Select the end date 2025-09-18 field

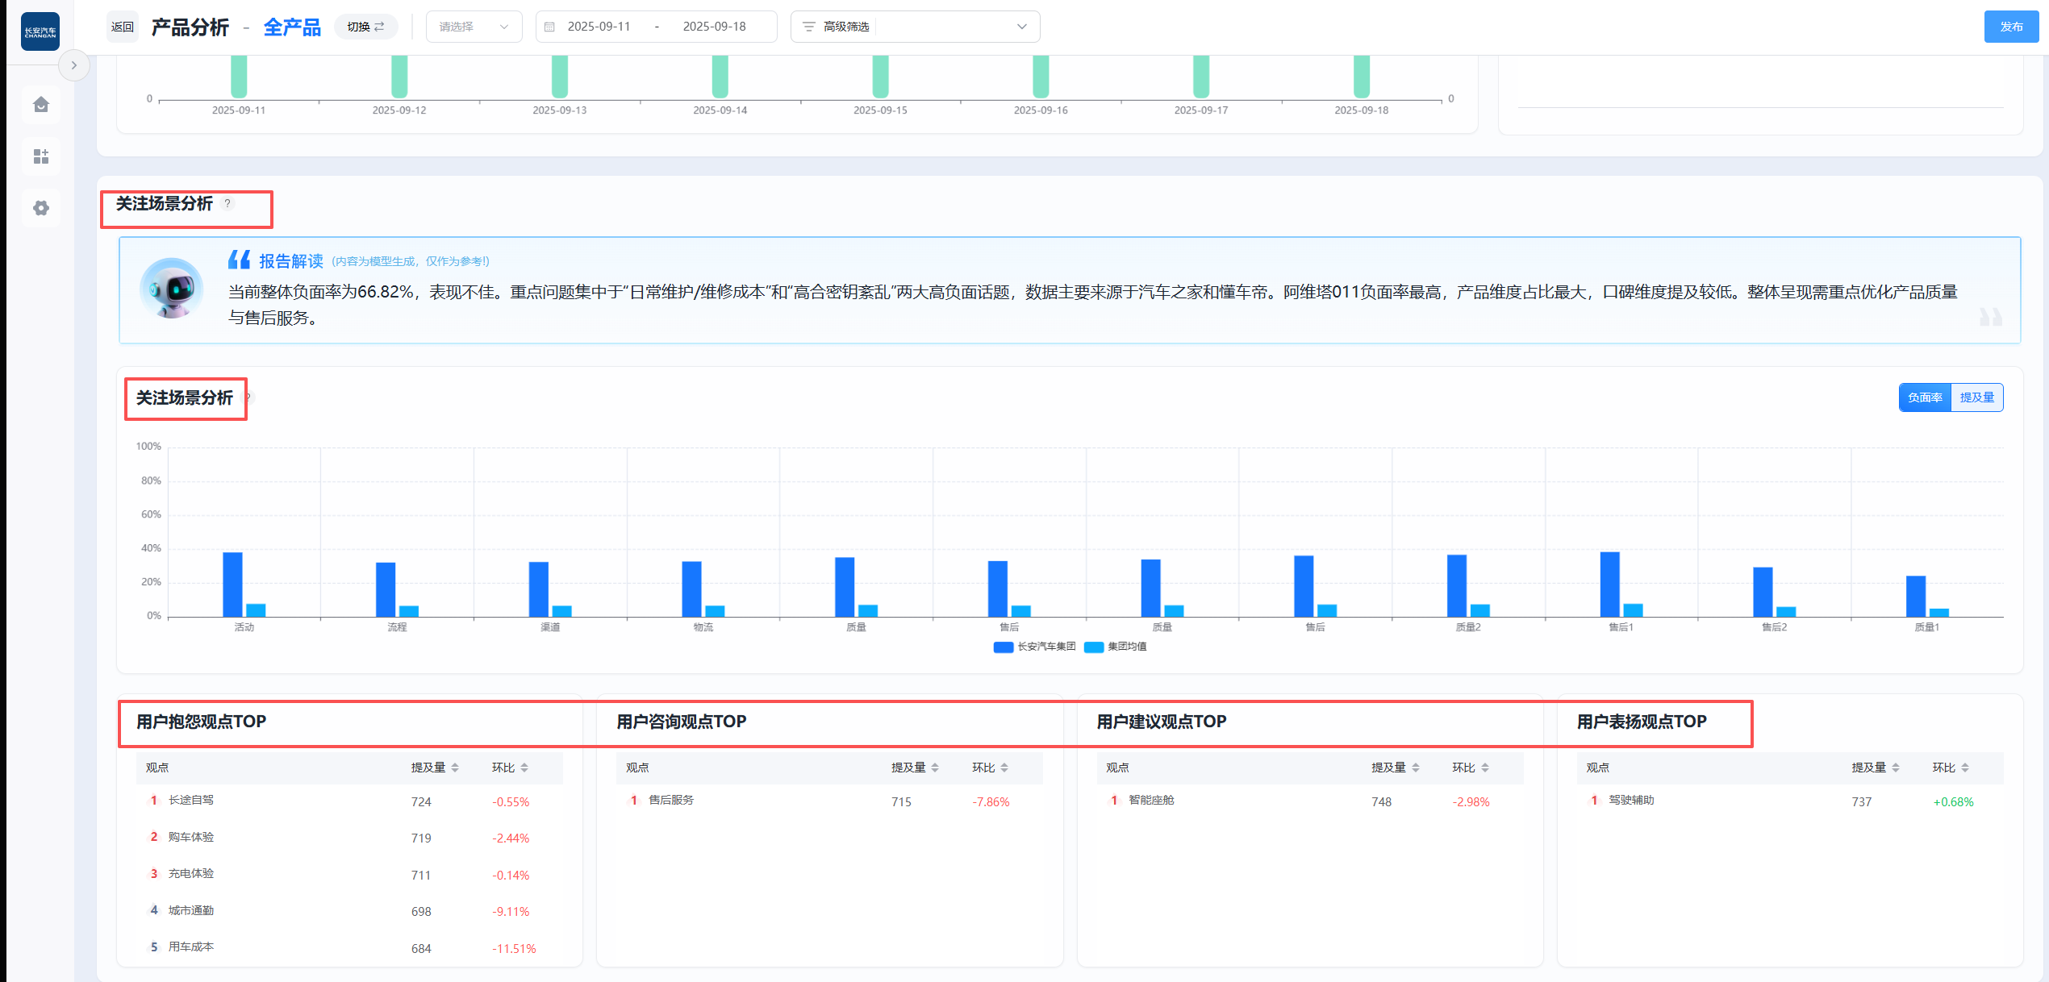point(714,27)
